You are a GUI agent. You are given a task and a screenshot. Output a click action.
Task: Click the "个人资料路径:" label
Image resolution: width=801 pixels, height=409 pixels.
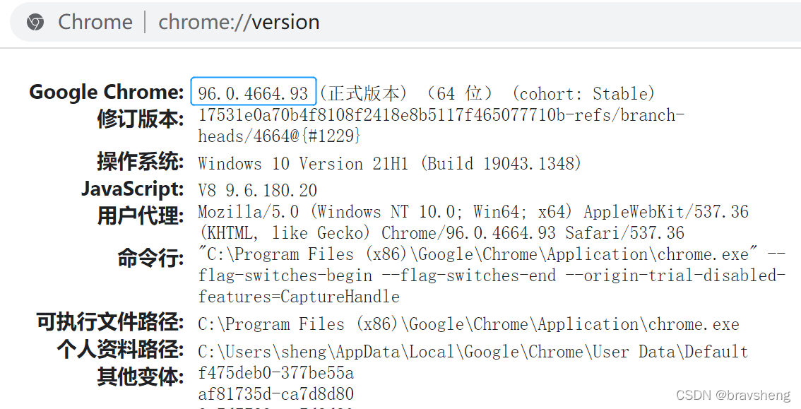pos(120,349)
